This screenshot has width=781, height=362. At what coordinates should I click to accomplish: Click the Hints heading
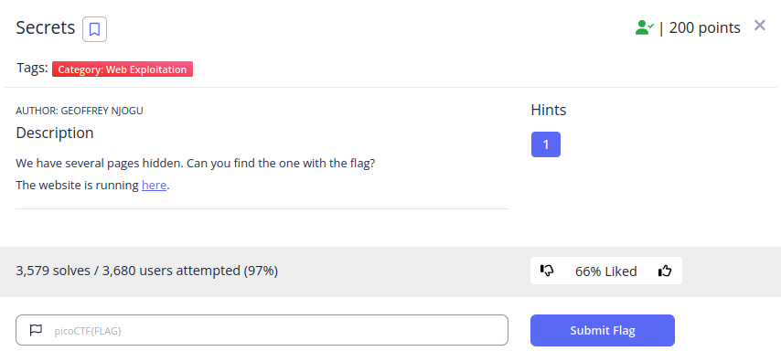(549, 110)
